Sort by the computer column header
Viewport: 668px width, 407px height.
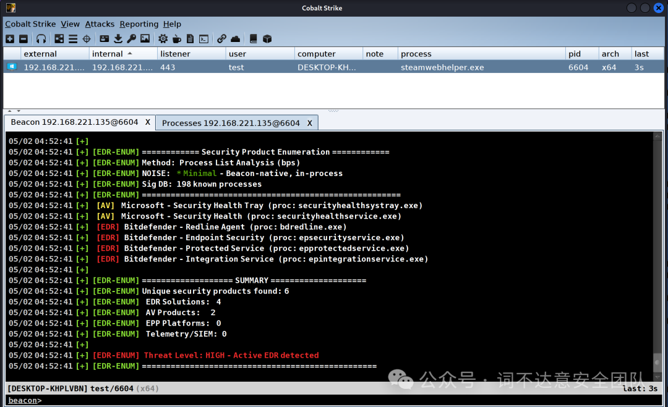(x=328, y=54)
